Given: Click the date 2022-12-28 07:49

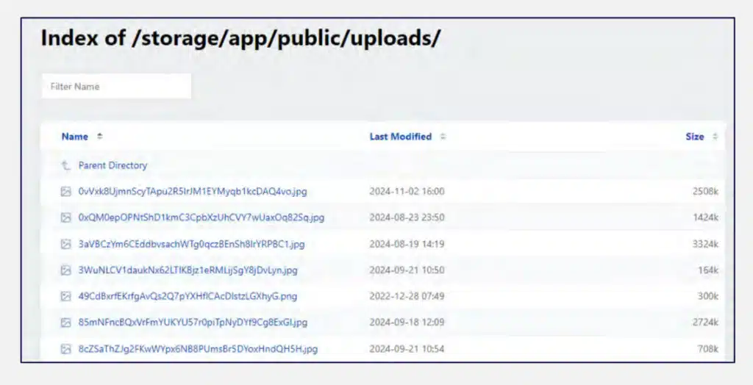Looking at the screenshot, I should pos(407,296).
